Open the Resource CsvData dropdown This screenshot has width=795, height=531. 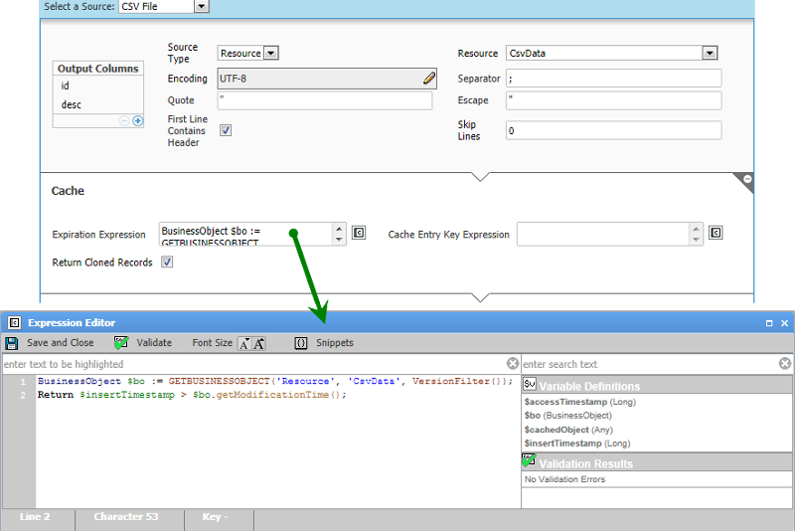(710, 53)
